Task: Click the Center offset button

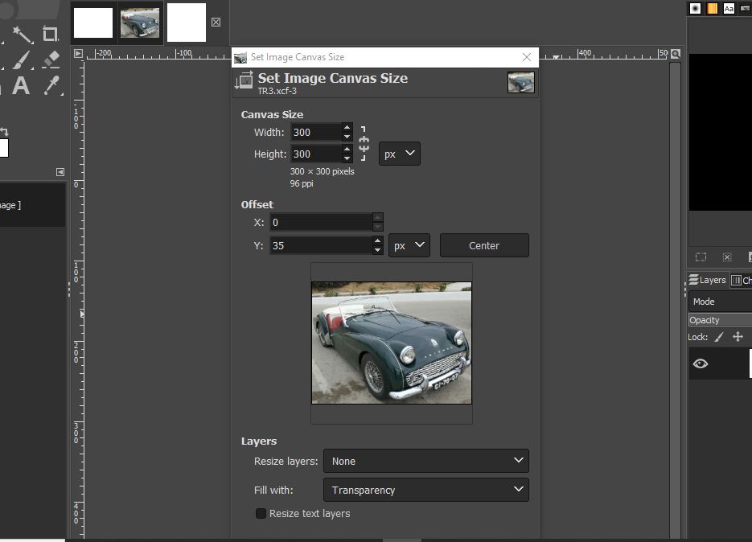Action: (484, 245)
